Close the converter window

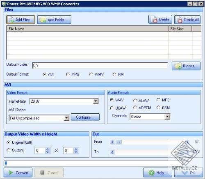[201, 4]
